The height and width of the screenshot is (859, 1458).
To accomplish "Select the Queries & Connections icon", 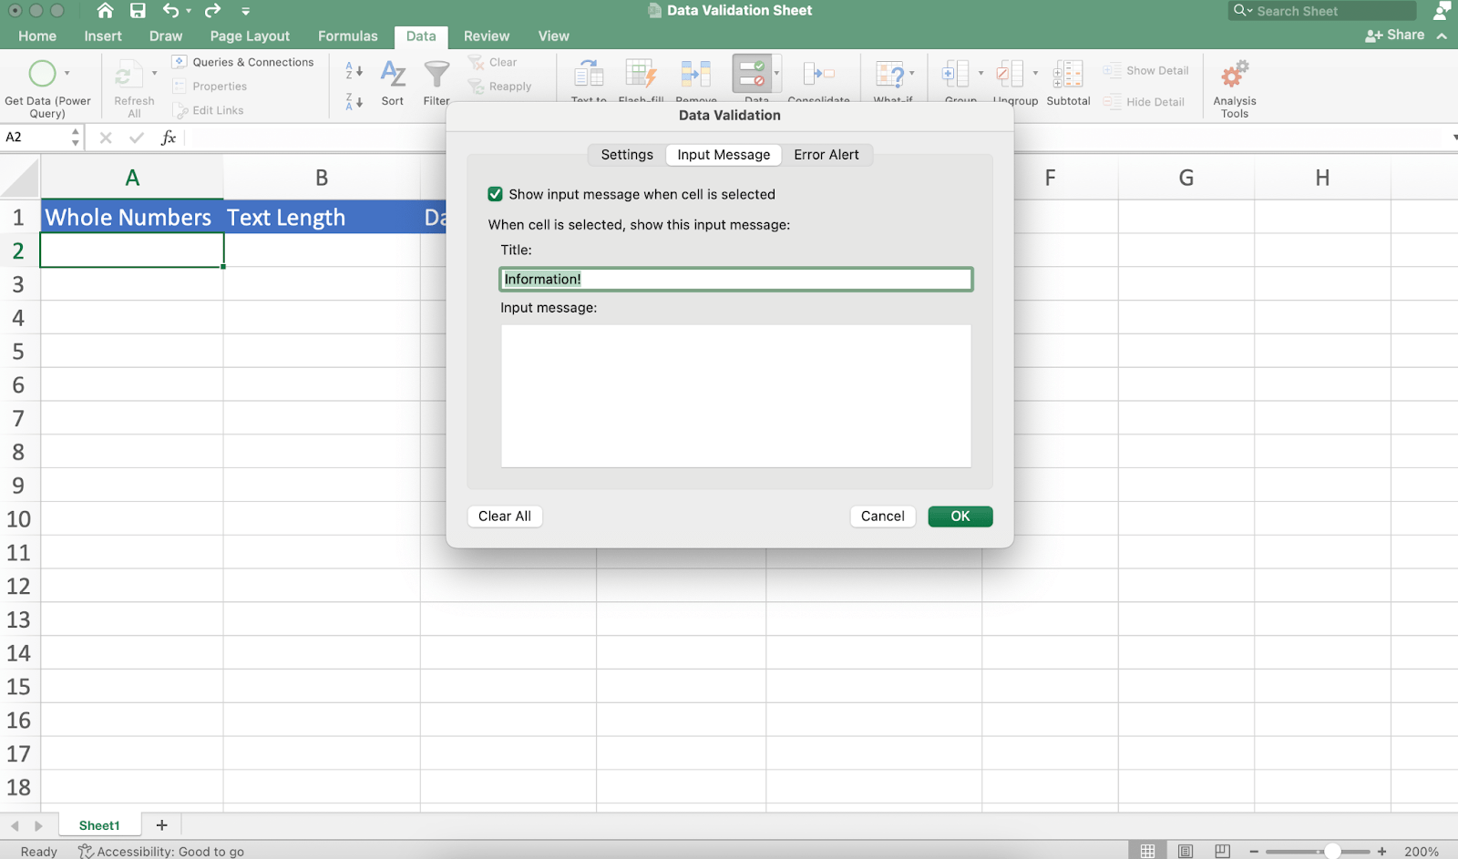I will pos(179,61).
